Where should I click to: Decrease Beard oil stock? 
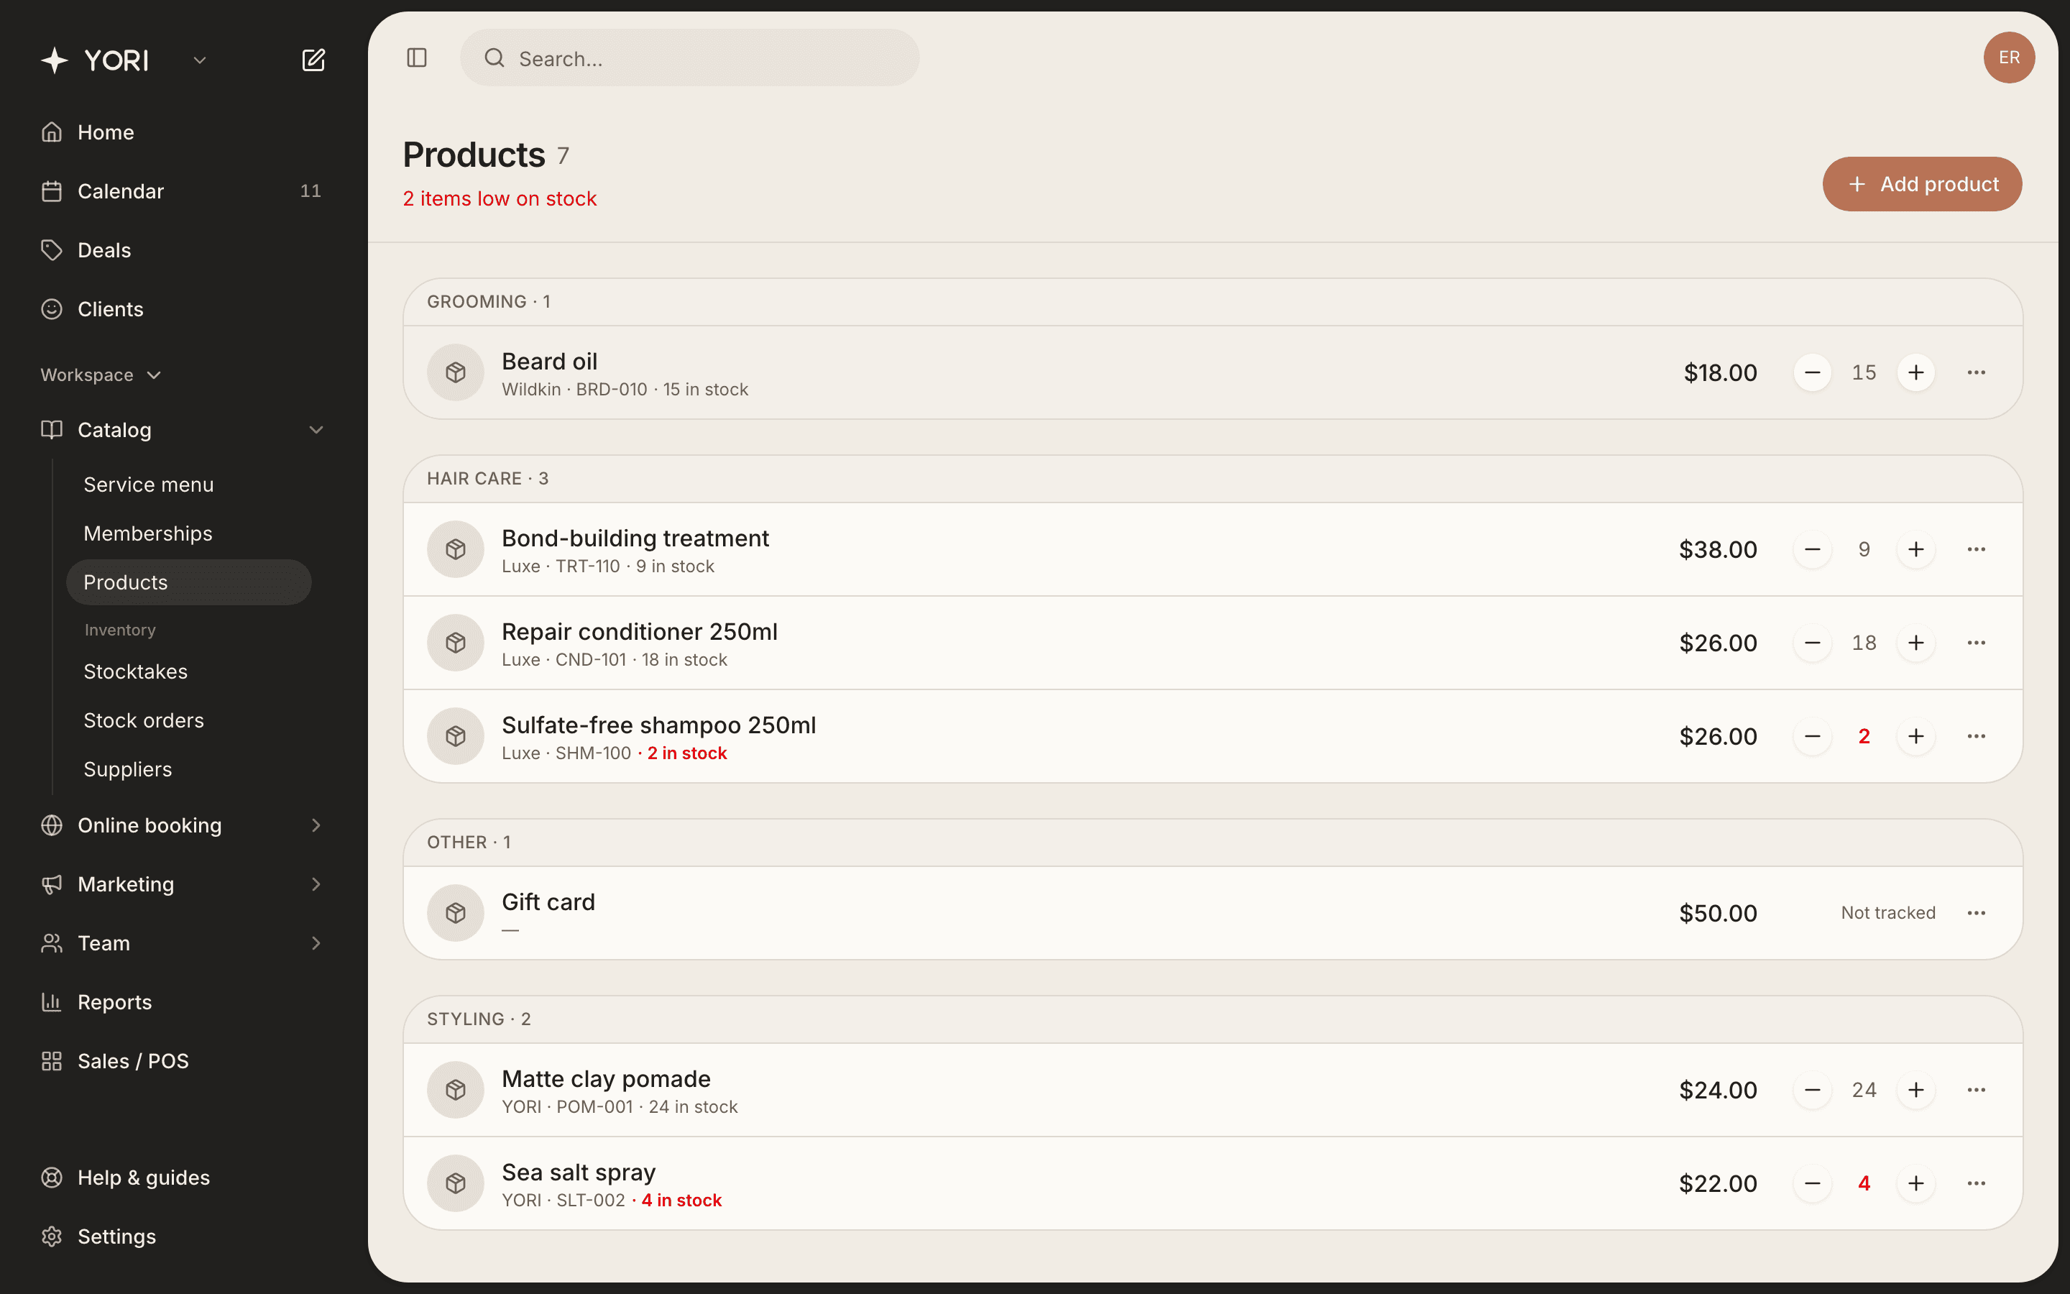pos(1812,372)
